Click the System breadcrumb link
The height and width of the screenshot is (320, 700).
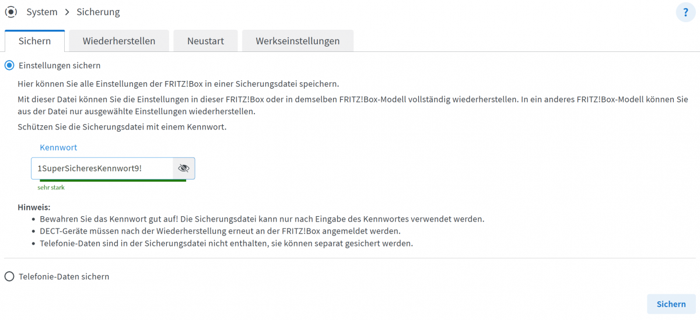(42, 12)
